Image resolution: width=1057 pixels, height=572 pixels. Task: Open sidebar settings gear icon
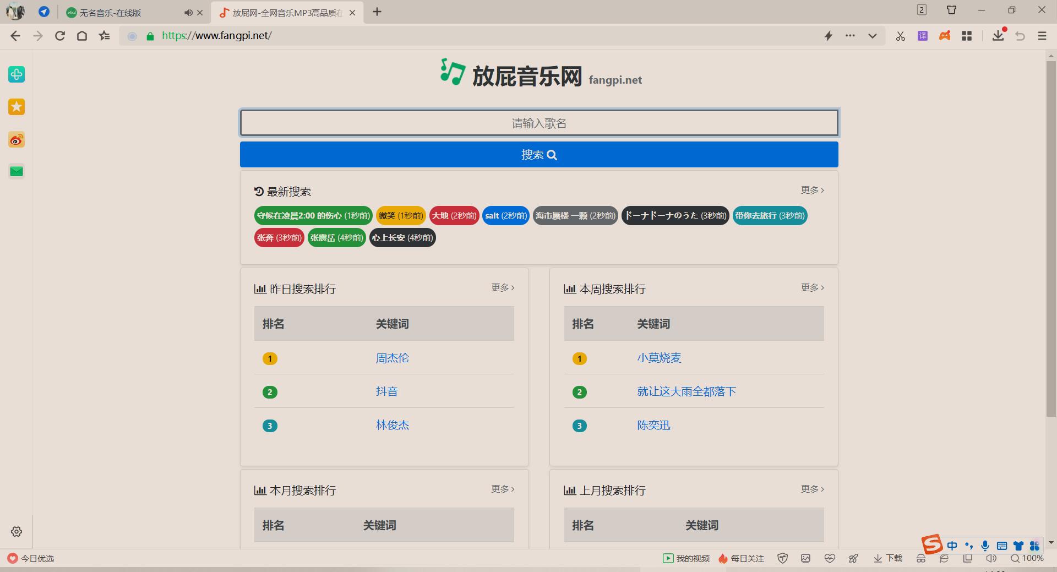[17, 531]
